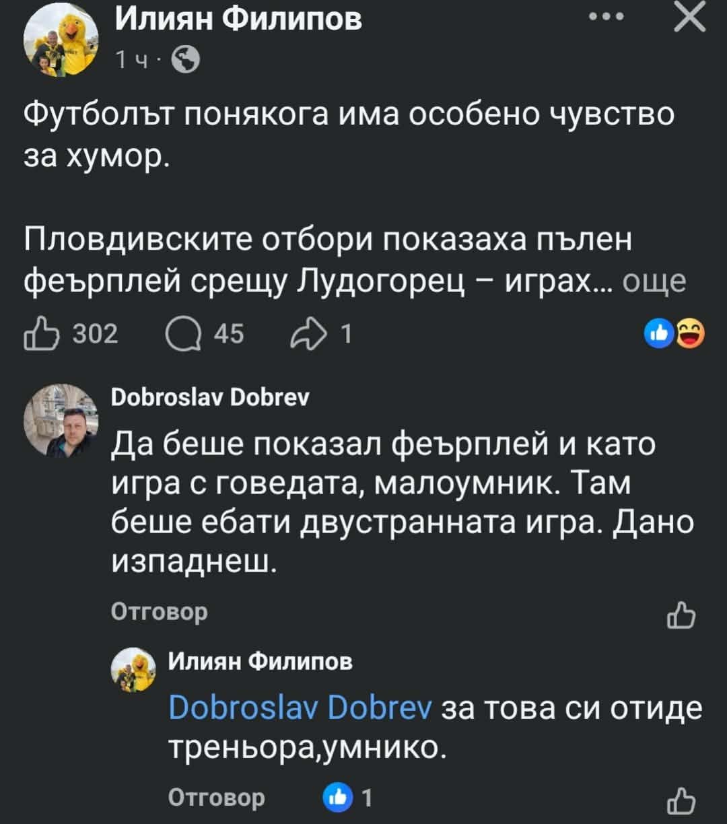The width and height of the screenshot is (727, 824).
Task: Open the small avatar on the reply
Action: (x=132, y=668)
